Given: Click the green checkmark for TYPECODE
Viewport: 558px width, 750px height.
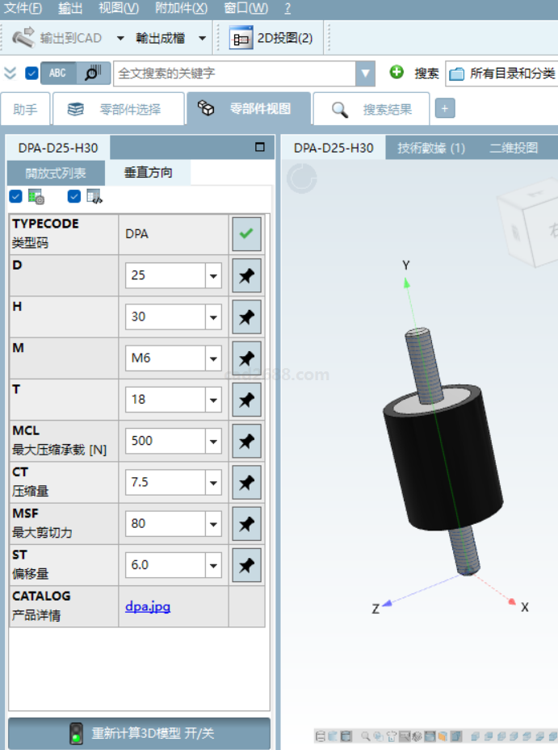Looking at the screenshot, I should (x=246, y=234).
